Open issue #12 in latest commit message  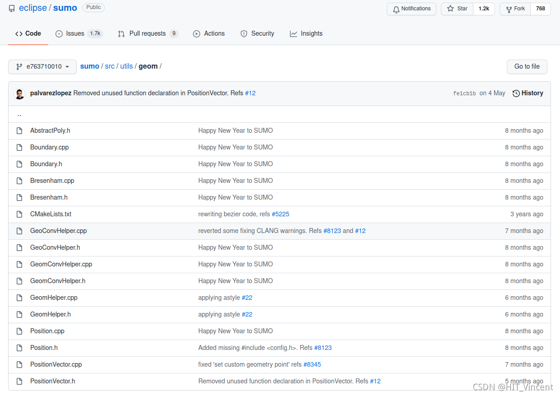click(x=250, y=93)
